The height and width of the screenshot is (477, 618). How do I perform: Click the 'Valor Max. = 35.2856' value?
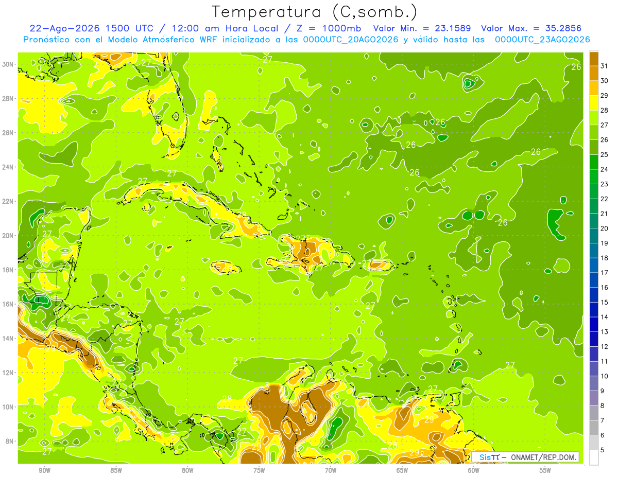point(531,28)
